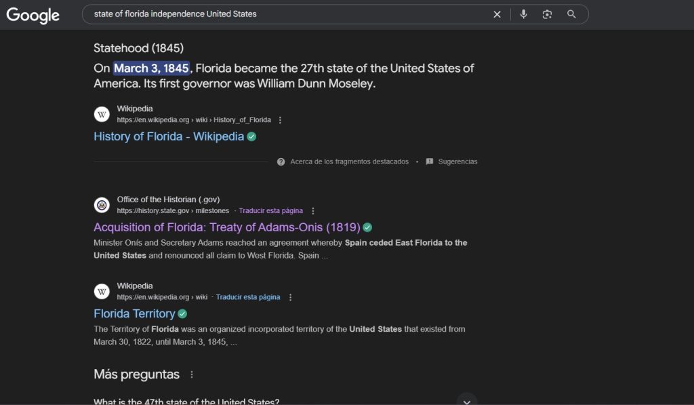Viewport: 694px width, 405px height.
Task: Start voice search with microphone icon
Action: 523,14
